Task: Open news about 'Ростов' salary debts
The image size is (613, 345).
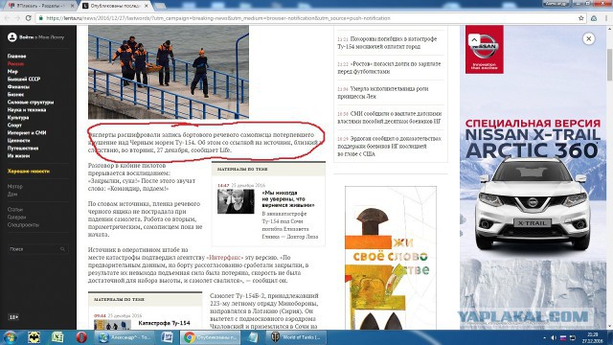Action: (x=389, y=67)
